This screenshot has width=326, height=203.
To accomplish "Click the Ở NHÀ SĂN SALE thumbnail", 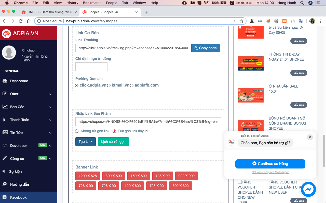I will (251, 95).
